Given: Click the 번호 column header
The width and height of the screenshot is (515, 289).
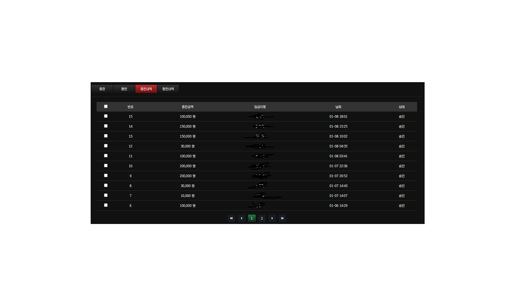Looking at the screenshot, I should point(131,107).
